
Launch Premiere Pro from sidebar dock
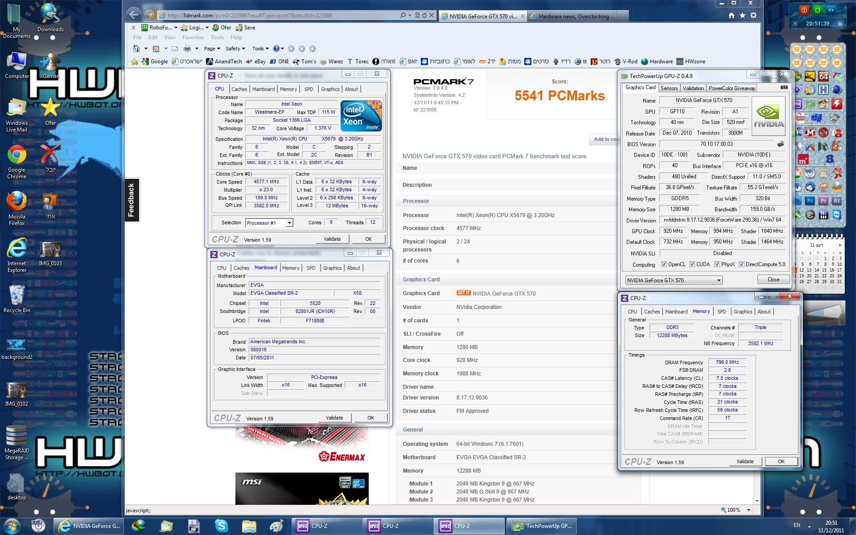click(x=823, y=201)
